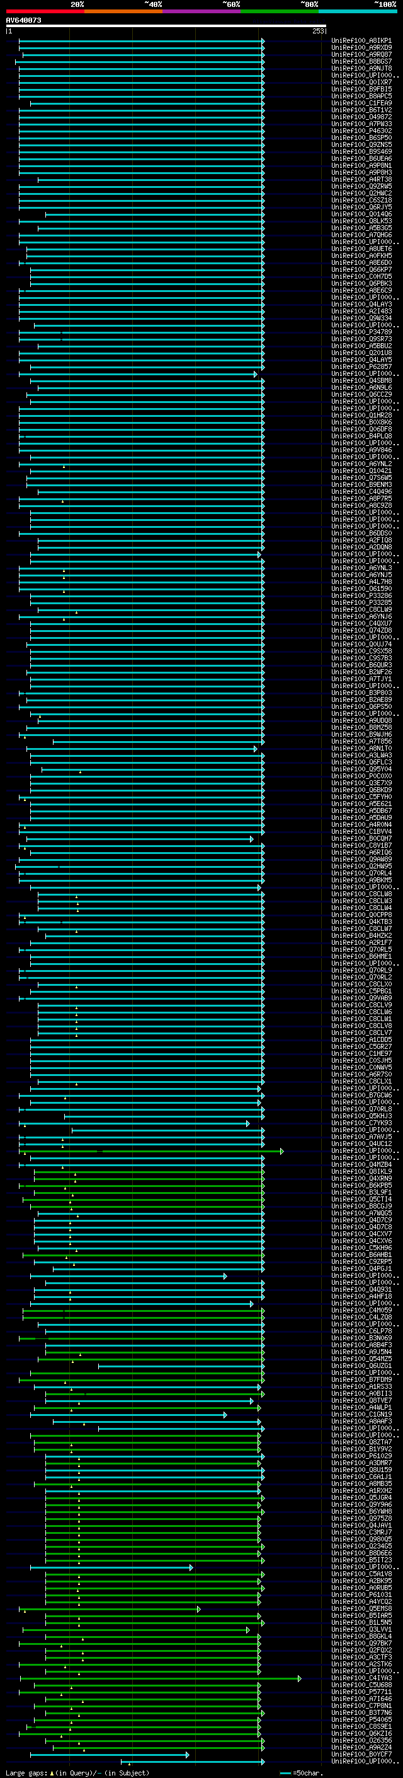This screenshot has width=403, height=1778.
Task: Follow the UniRef100_A7QHG6 link
Action: 361,235
